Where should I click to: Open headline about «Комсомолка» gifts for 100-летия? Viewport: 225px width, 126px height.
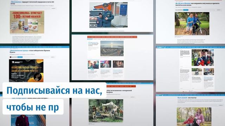(32, 3)
